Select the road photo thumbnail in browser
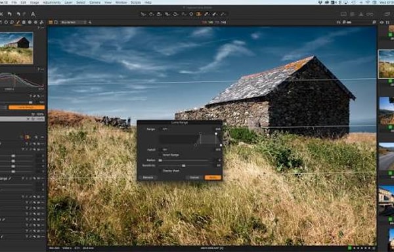The width and height of the screenshot is (394, 252). 387,156
